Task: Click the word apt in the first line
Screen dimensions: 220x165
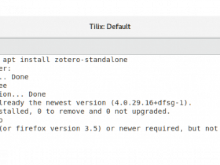Action: pos(9,60)
